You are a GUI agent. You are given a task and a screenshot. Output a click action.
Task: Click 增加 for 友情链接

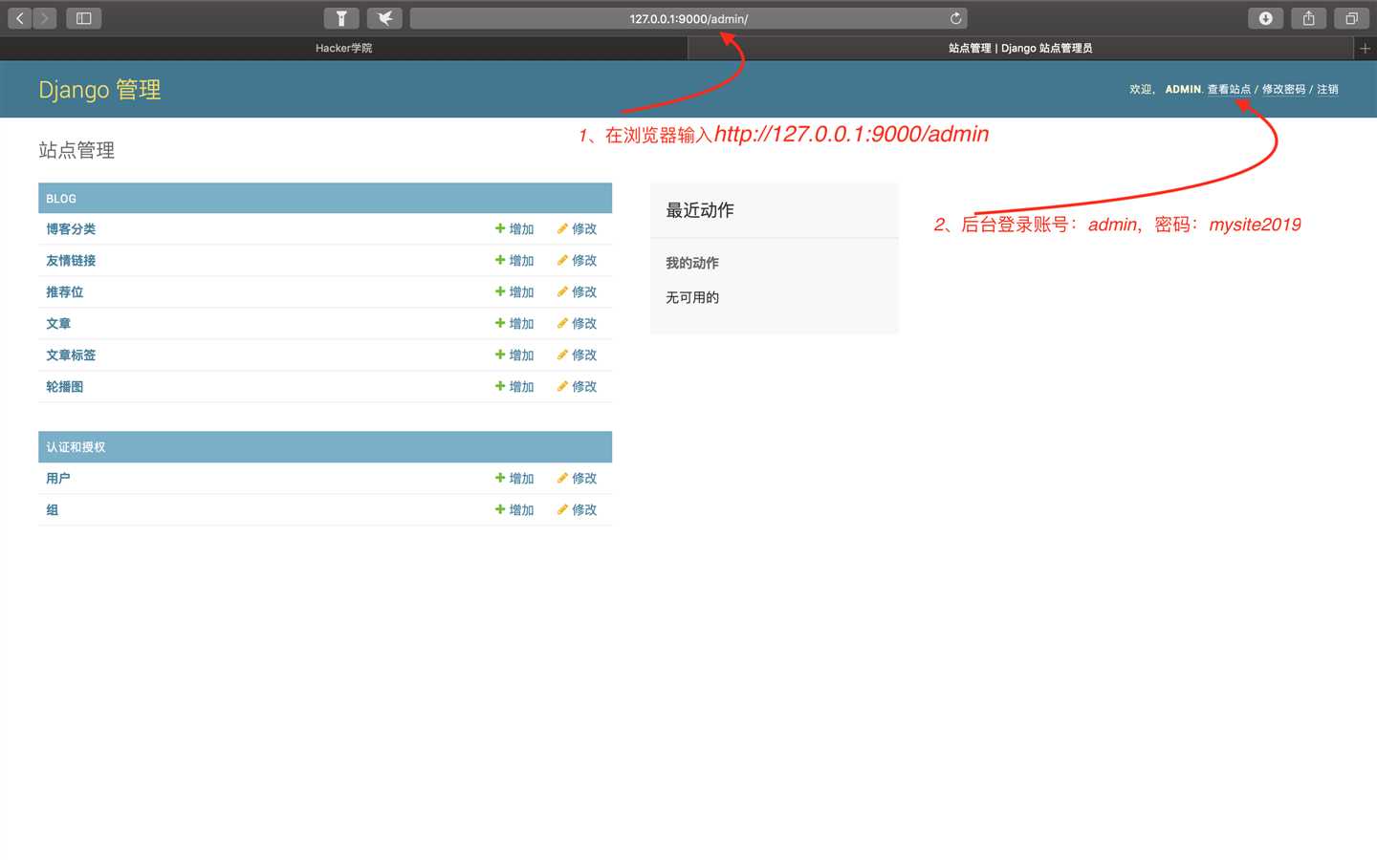pos(514,261)
